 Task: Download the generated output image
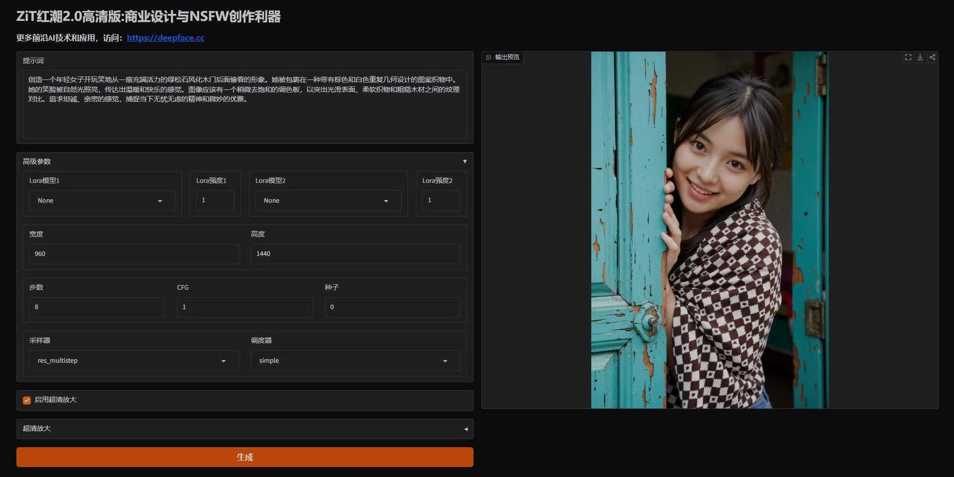tap(920, 57)
